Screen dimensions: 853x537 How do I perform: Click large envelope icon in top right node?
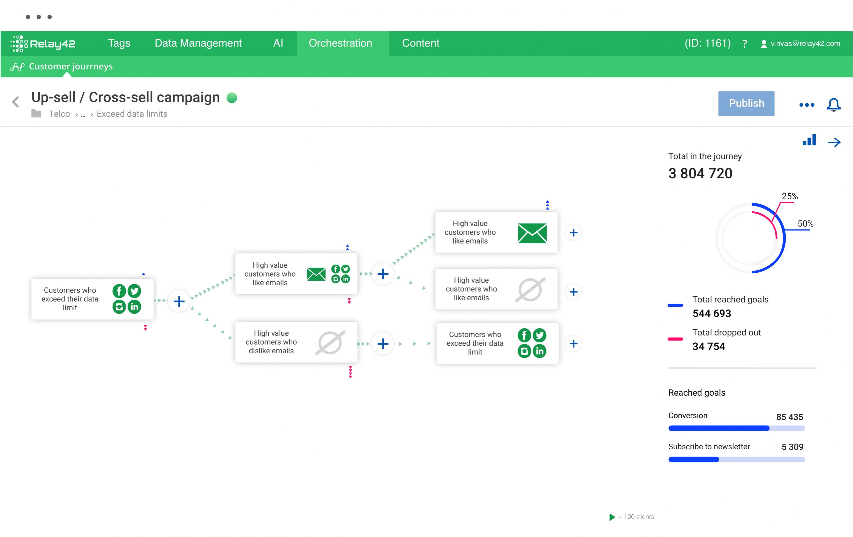tap(532, 233)
